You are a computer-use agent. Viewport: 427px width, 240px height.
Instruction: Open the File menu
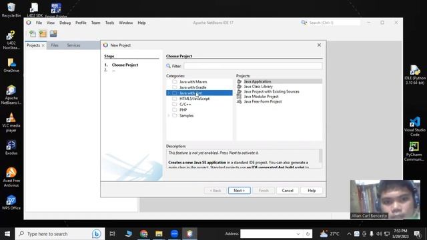pyautogui.click(x=39, y=23)
